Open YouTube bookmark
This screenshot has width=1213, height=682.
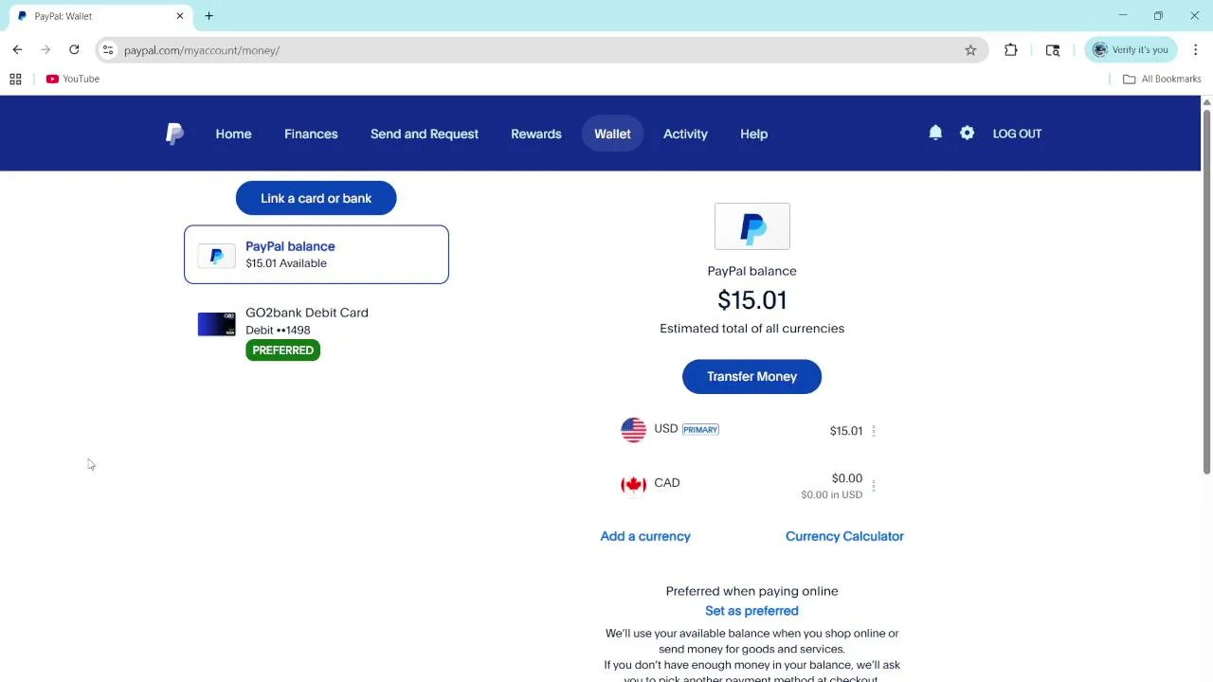tap(73, 79)
